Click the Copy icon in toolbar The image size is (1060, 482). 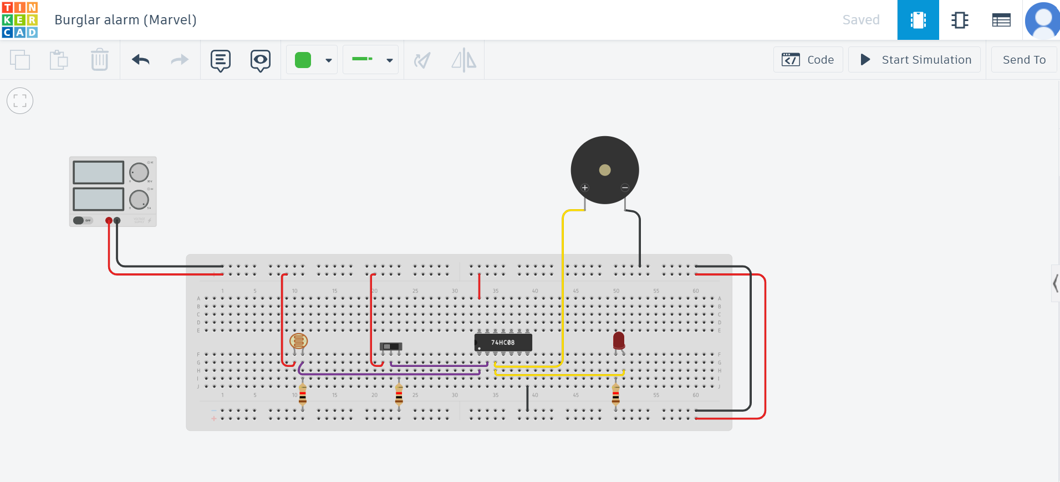click(x=20, y=60)
